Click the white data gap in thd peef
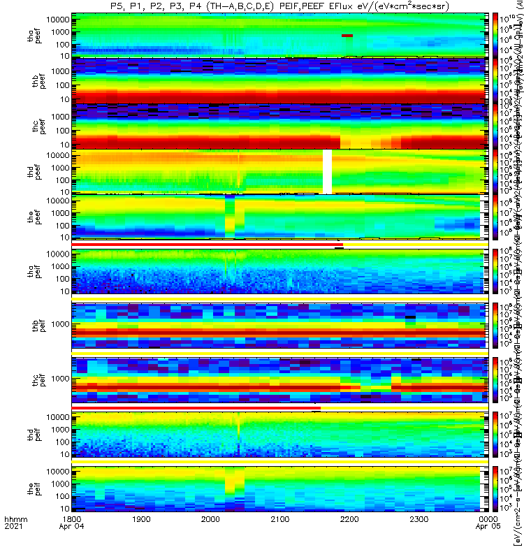 click(x=327, y=171)
